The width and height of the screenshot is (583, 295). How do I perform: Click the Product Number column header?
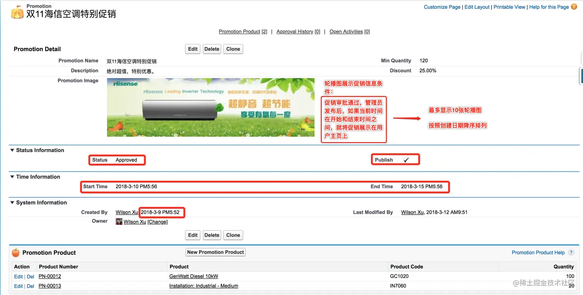[59, 267]
